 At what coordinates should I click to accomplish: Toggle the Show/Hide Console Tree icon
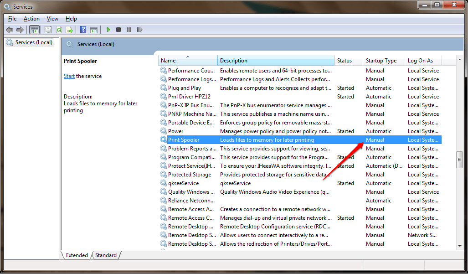[x=35, y=30]
